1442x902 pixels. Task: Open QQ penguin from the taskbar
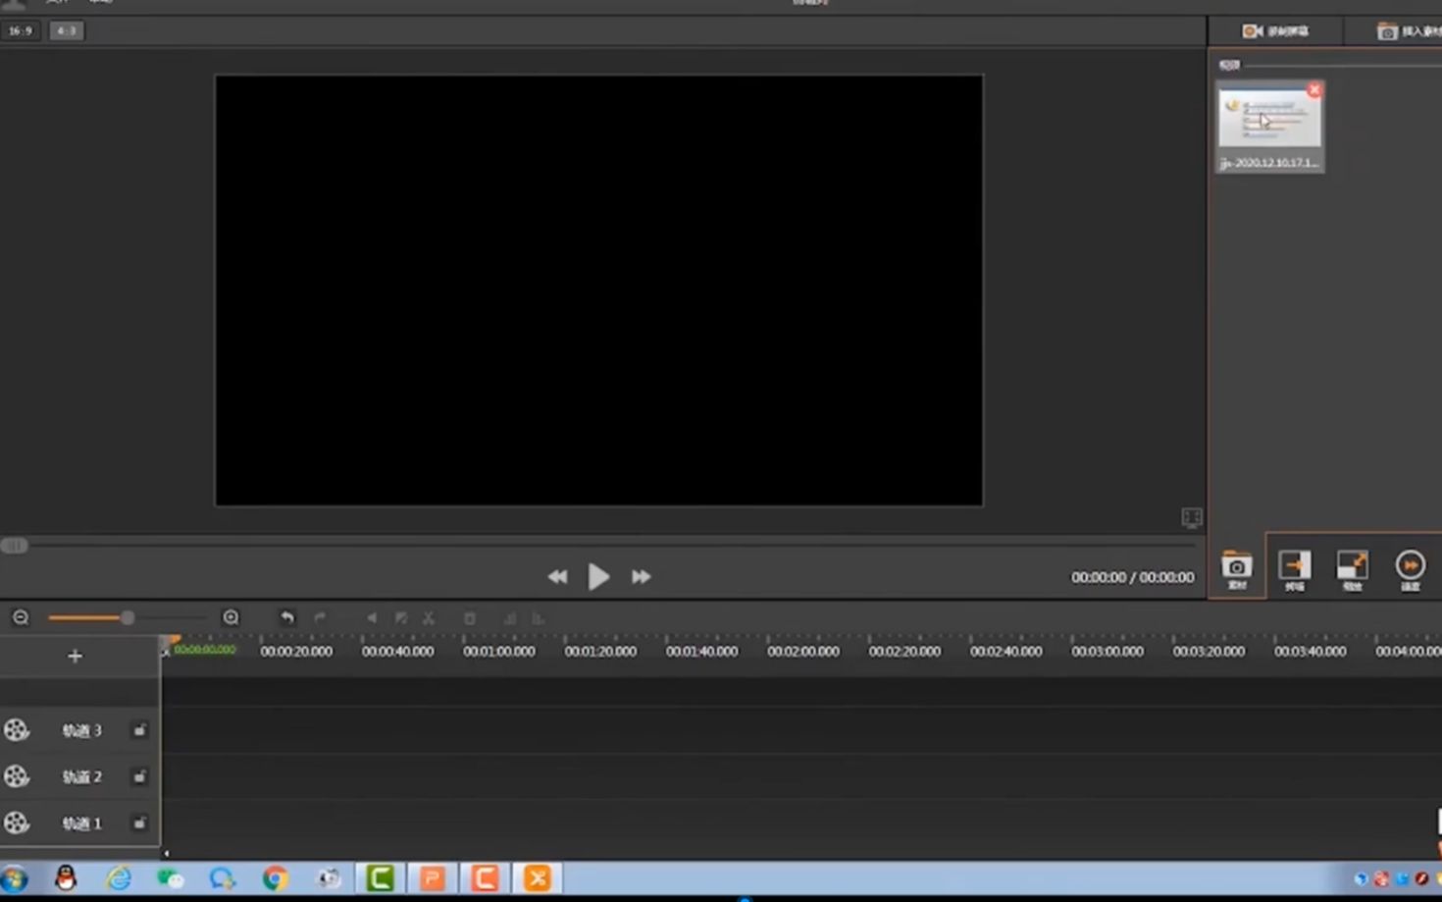[x=66, y=877]
